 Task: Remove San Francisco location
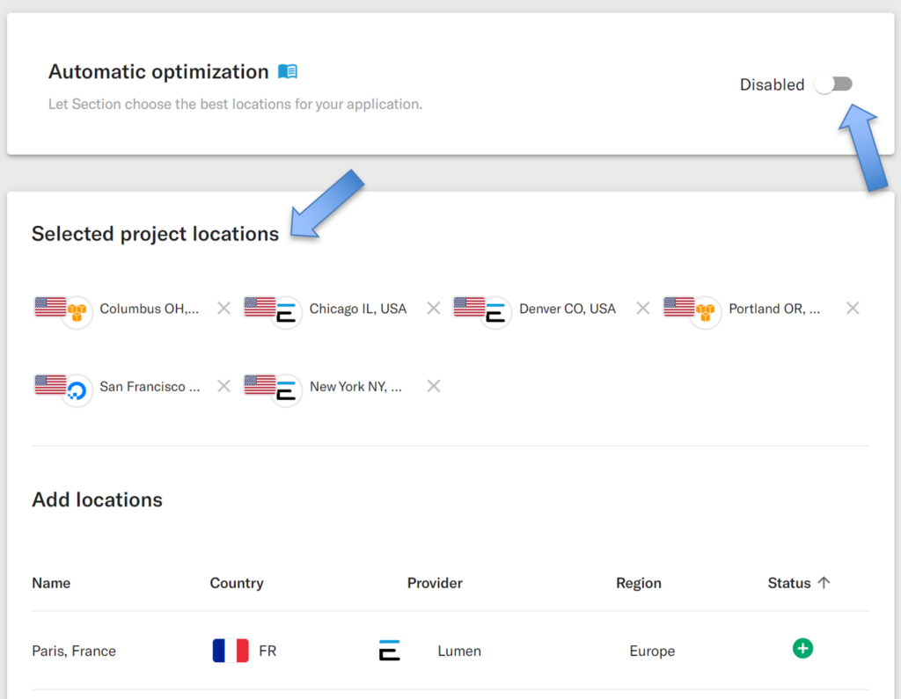tap(224, 386)
